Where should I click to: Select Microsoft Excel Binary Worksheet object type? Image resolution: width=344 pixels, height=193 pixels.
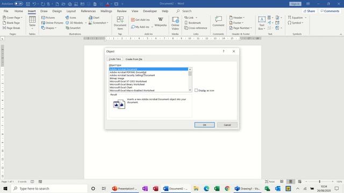[x=148, y=84]
